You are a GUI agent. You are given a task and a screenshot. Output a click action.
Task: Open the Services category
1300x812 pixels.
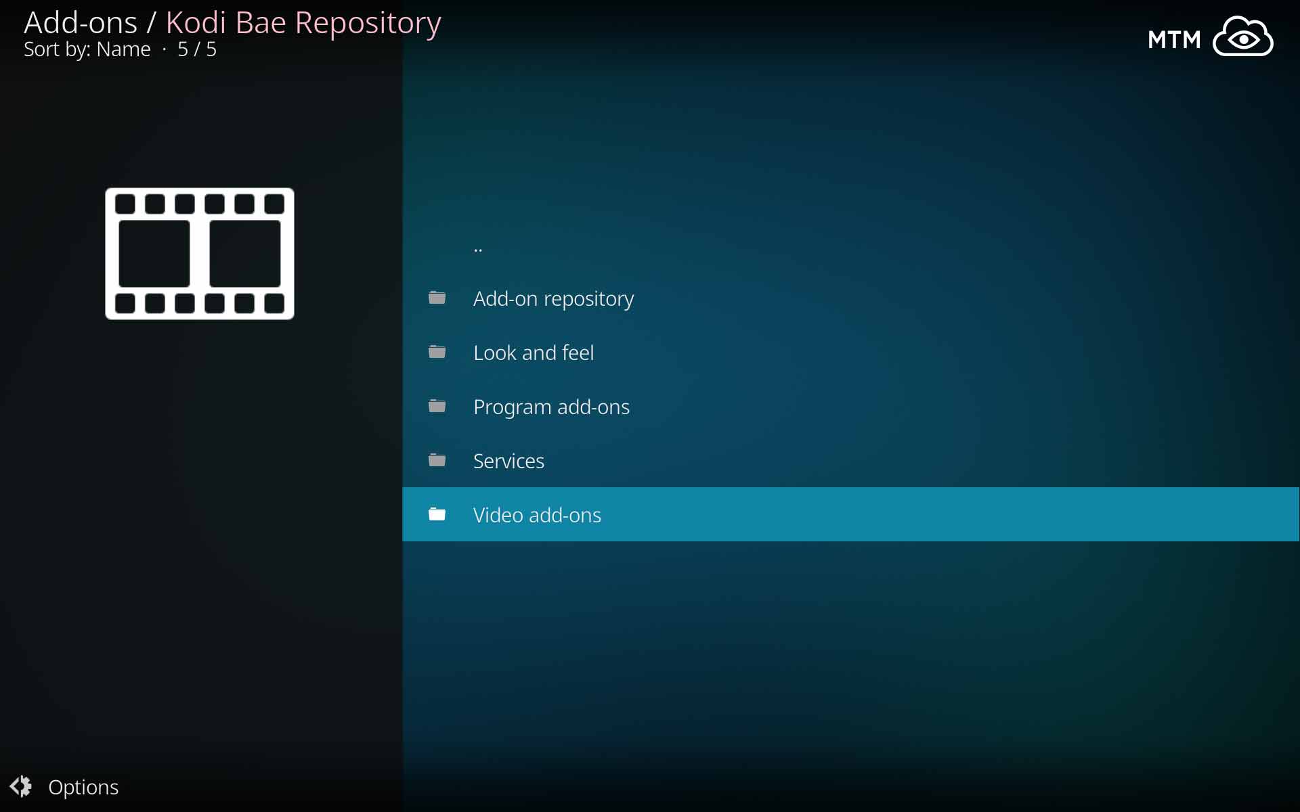[850, 460]
